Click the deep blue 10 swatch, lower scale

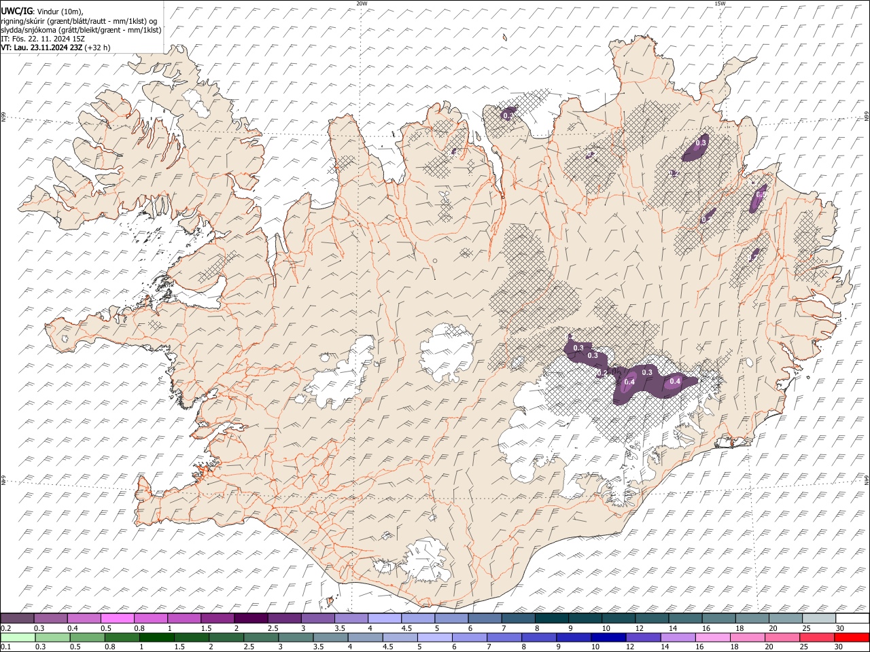pos(608,637)
